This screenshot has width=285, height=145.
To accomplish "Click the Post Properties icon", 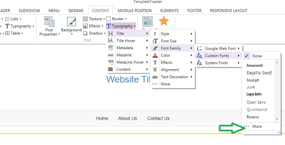I will tap(49, 22).
